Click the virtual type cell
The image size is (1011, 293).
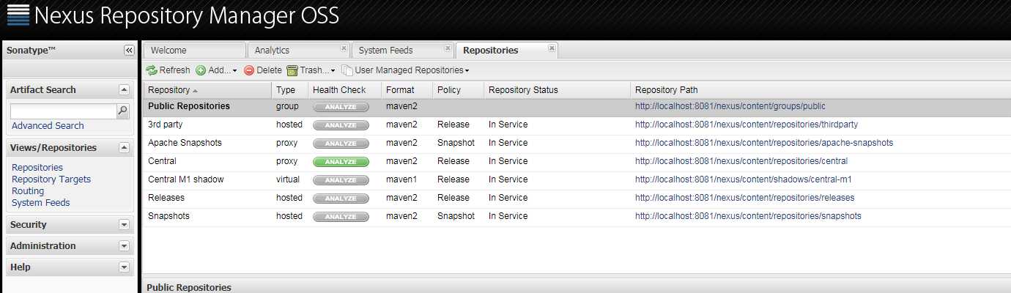click(288, 179)
